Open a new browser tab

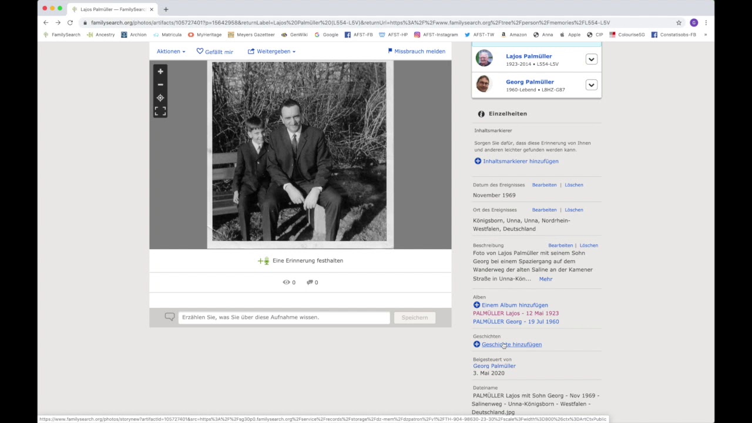[x=166, y=9]
